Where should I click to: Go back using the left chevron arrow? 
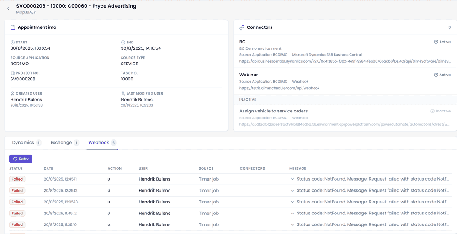[8, 9]
